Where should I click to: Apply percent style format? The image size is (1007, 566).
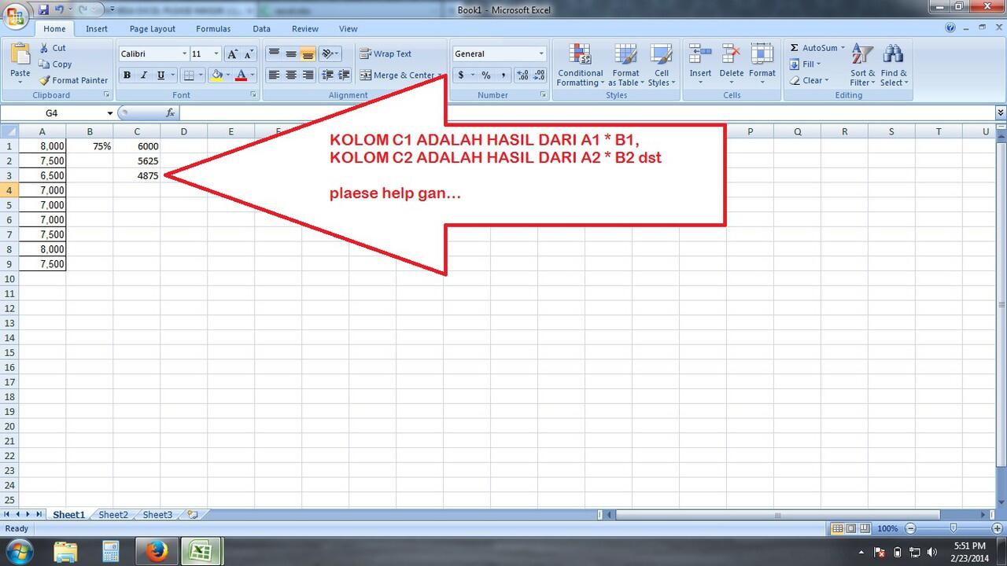[486, 75]
